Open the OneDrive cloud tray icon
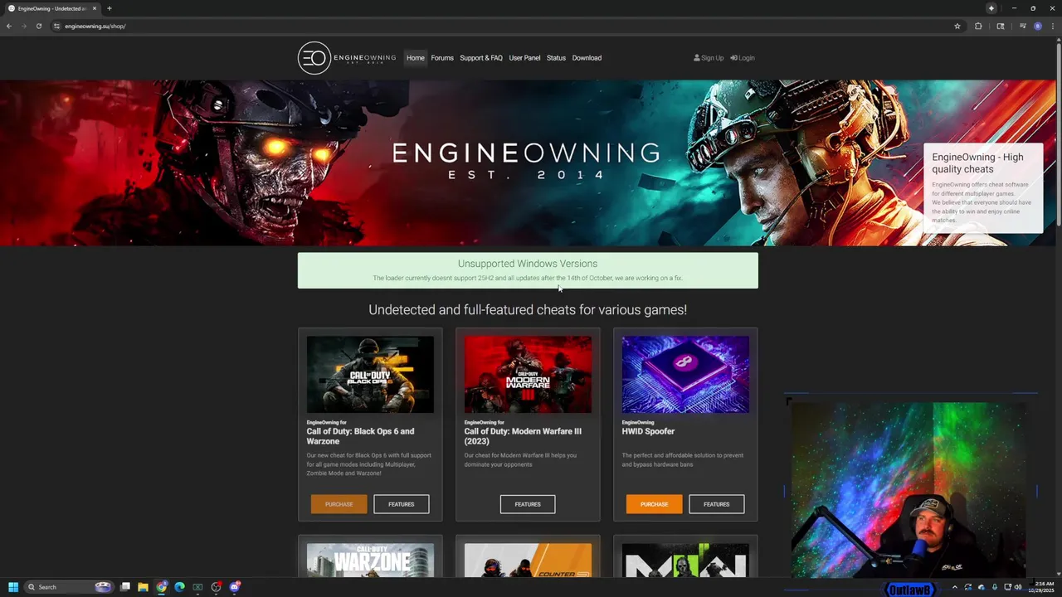1062x597 pixels. (x=982, y=587)
